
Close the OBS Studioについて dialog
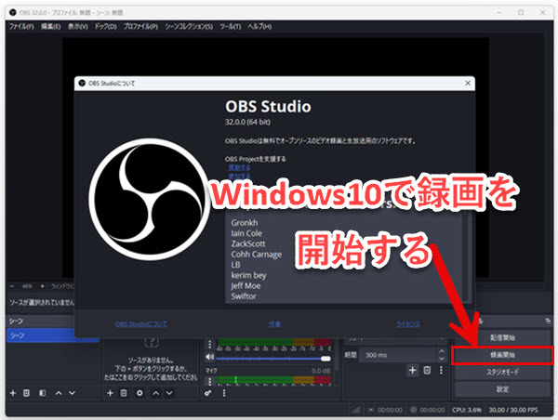[x=468, y=83]
